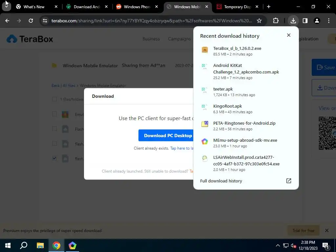Open a new browser tab
This screenshot has height=252, width=336.
pyautogui.click(x=269, y=7)
